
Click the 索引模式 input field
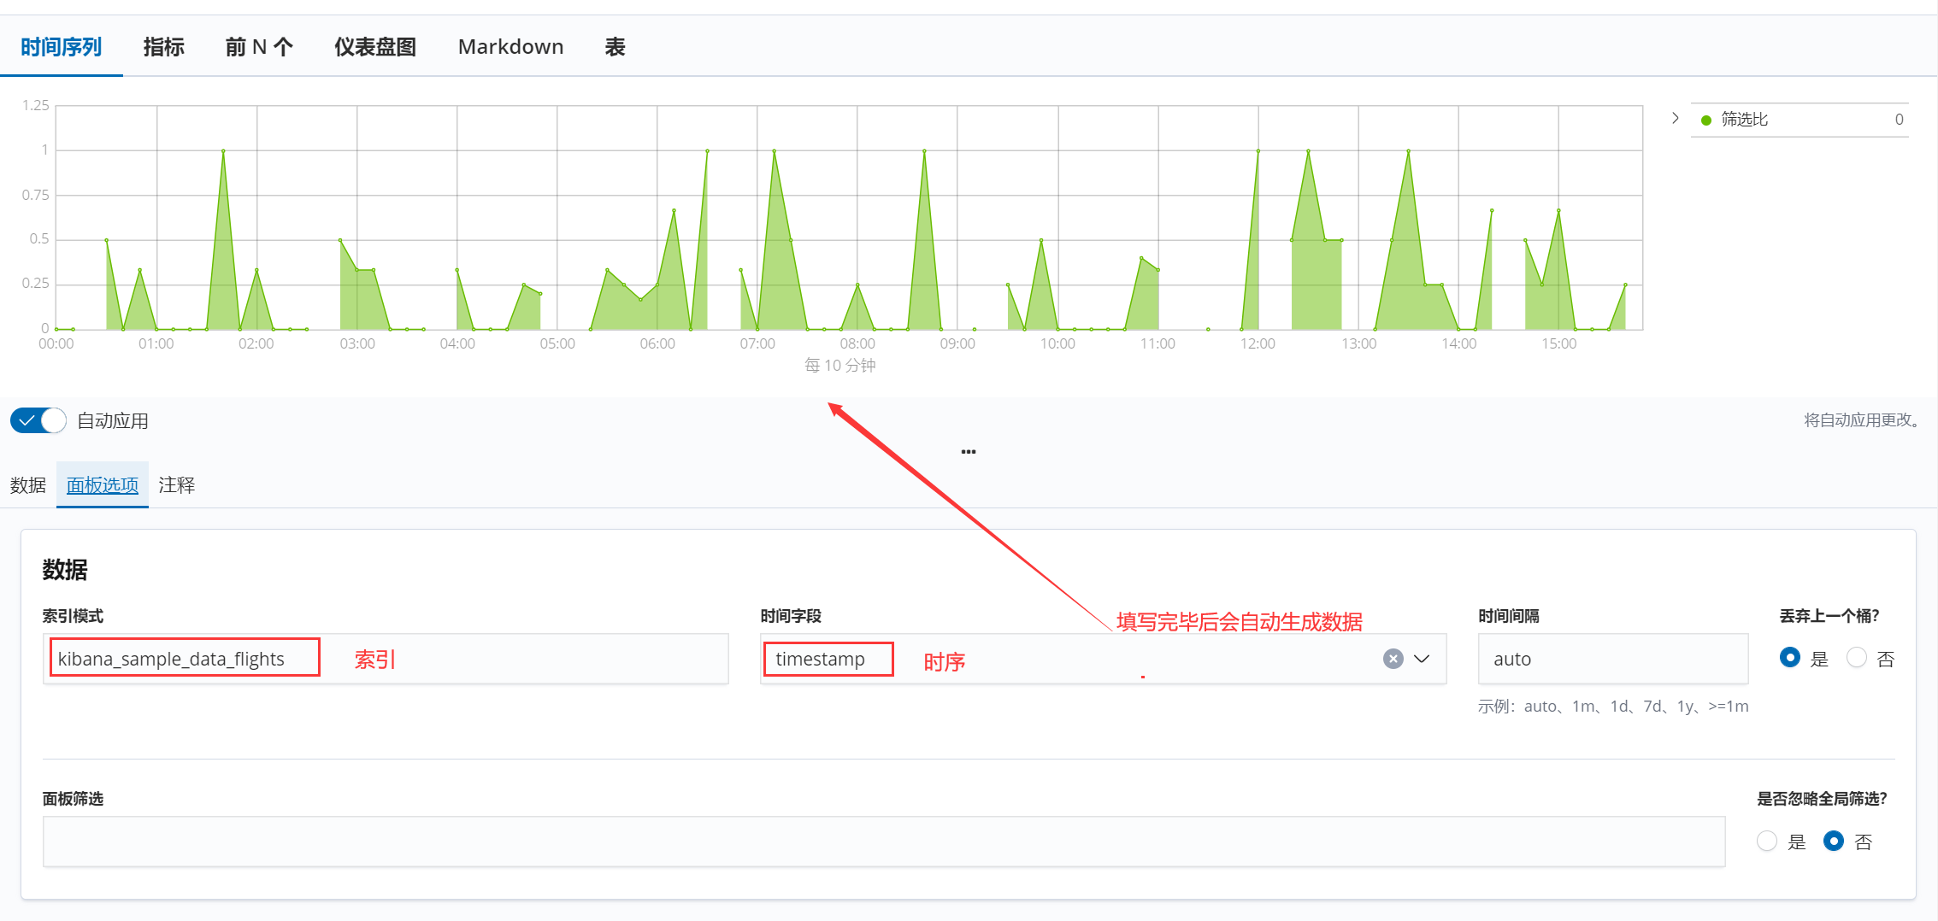386,659
